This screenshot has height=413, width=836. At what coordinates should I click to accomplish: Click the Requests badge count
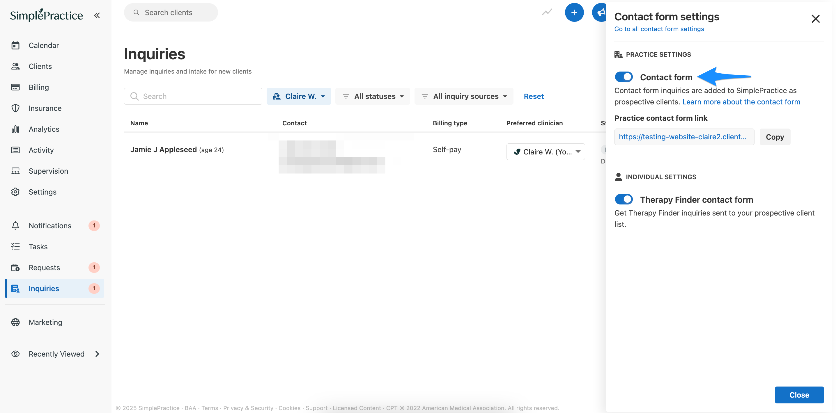(94, 268)
